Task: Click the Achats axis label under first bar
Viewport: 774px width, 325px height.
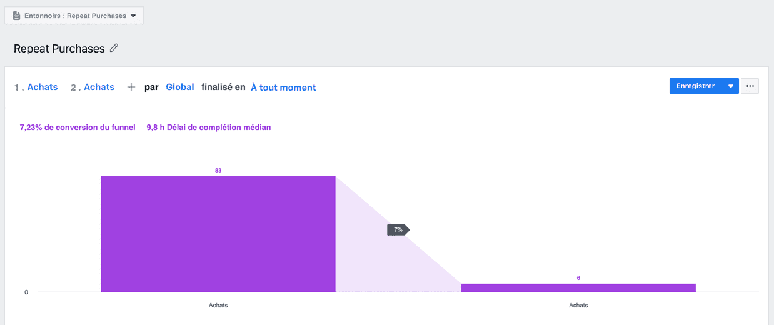Action: tap(218, 306)
